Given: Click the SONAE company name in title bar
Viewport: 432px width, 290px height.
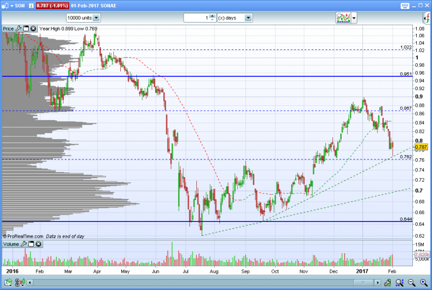Looking at the screenshot, I should point(108,6).
